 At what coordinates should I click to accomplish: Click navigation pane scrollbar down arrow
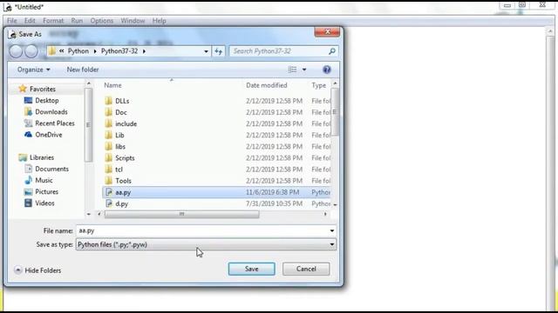coord(89,214)
